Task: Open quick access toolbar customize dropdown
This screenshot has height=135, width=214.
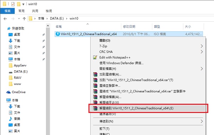Action: tap(23, 4)
